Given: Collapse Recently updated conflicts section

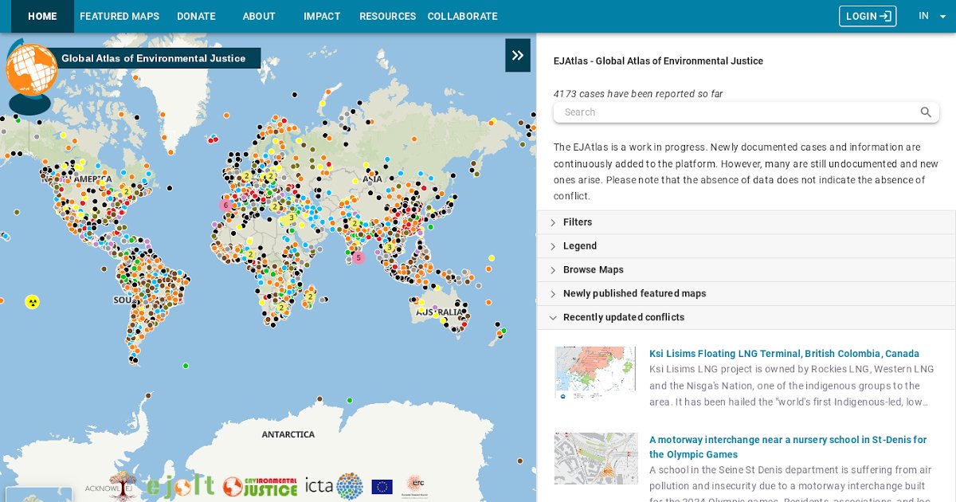Looking at the screenshot, I should point(746,317).
